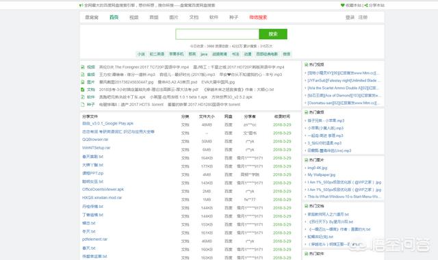Click the green 搜索 search button
Viewport: 438px width, 260px height.
(273, 34)
